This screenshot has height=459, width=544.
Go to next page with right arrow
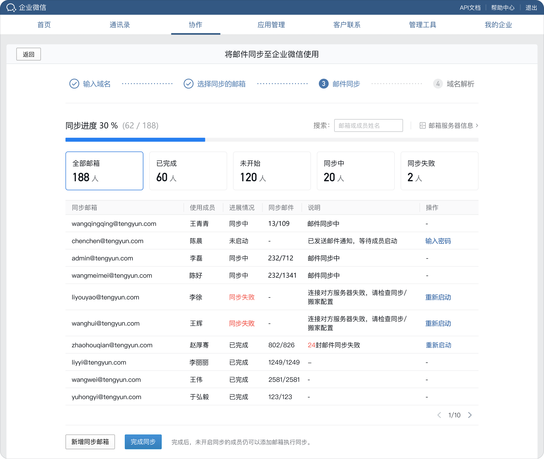pyautogui.click(x=470, y=415)
